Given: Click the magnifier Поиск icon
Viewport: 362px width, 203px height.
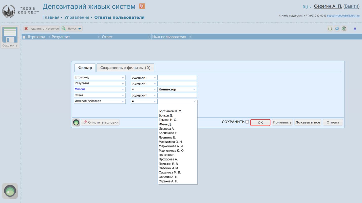Looking at the screenshot, I should [64, 29].
